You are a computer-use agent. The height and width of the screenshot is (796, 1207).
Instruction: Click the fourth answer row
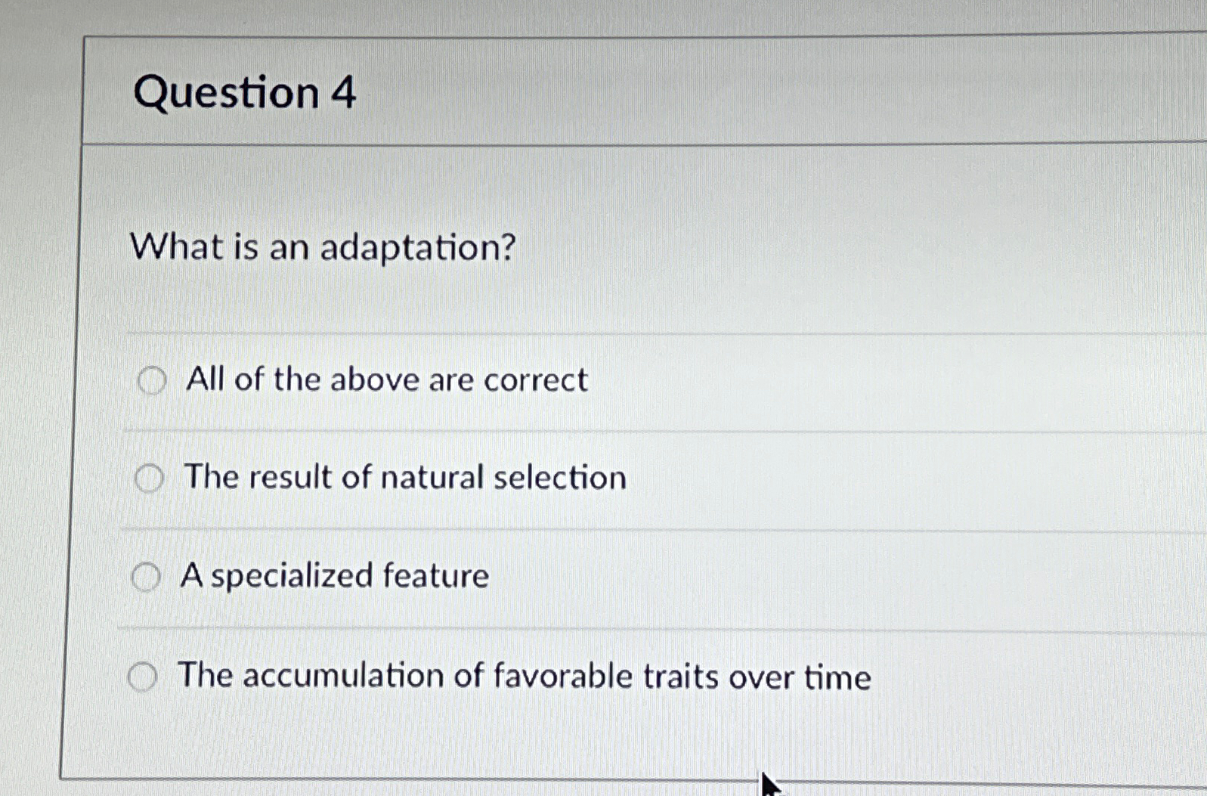(x=529, y=677)
